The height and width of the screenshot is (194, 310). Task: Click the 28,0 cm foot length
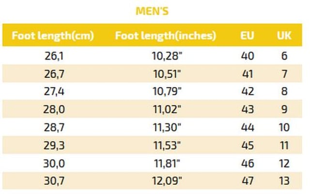54,109
